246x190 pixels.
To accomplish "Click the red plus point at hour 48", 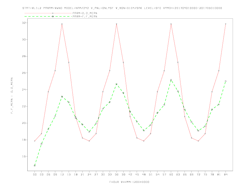I will click(144, 141).
